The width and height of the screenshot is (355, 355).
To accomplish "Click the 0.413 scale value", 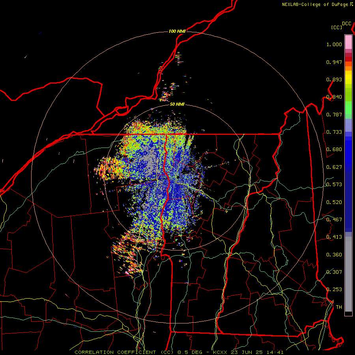I will pyautogui.click(x=334, y=237).
